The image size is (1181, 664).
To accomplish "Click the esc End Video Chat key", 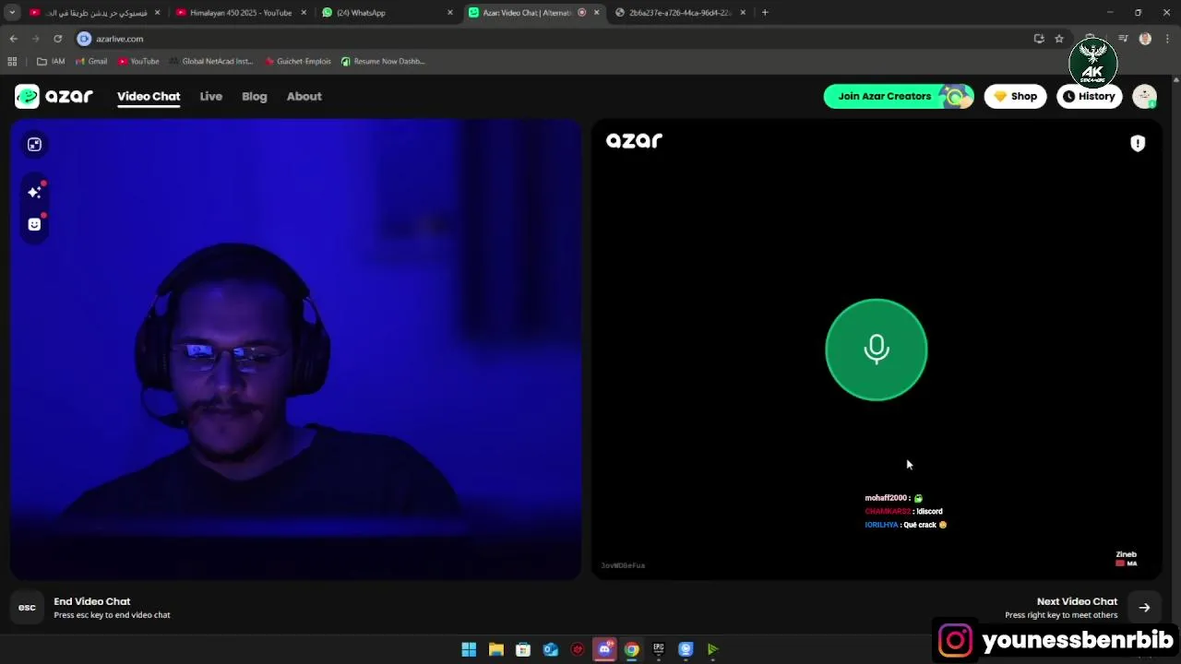I will pyautogui.click(x=27, y=607).
